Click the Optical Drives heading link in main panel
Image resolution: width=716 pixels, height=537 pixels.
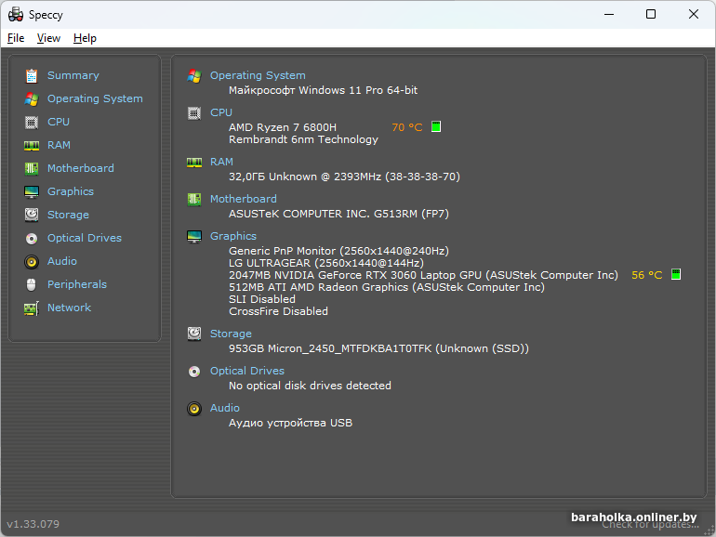tap(247, 371)
